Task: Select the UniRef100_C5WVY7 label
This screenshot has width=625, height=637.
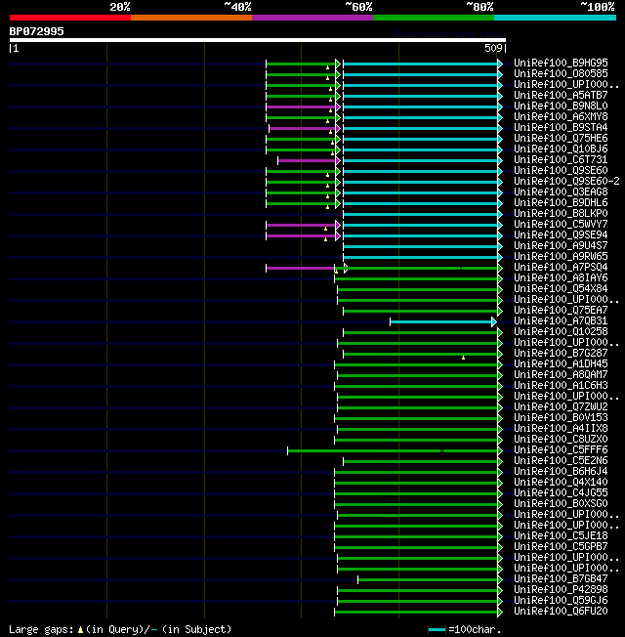Action: (x=561, y=225)
